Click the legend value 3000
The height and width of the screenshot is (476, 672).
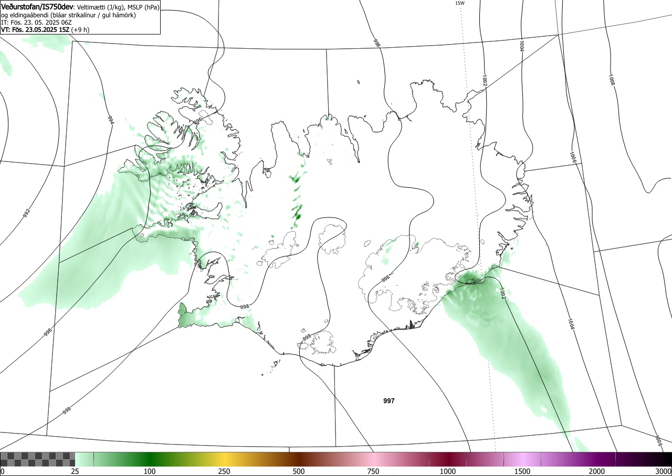click(x=664, y=471)
